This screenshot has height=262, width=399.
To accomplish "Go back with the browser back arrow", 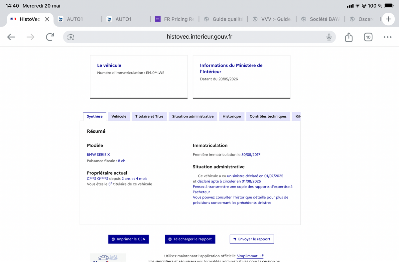I will (x=11, y=37).
